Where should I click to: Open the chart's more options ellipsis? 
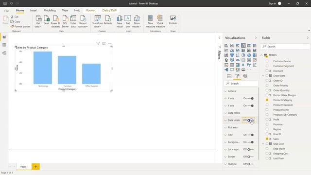109,43
